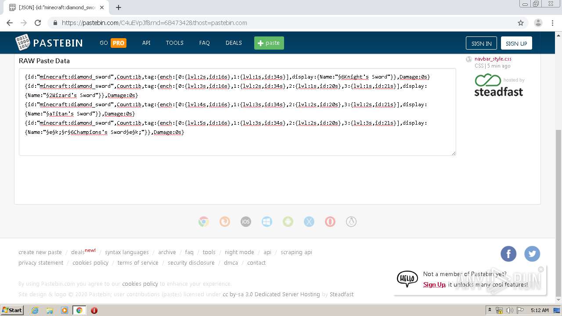
Task: Reload the page
Action: tap(38, 23)
